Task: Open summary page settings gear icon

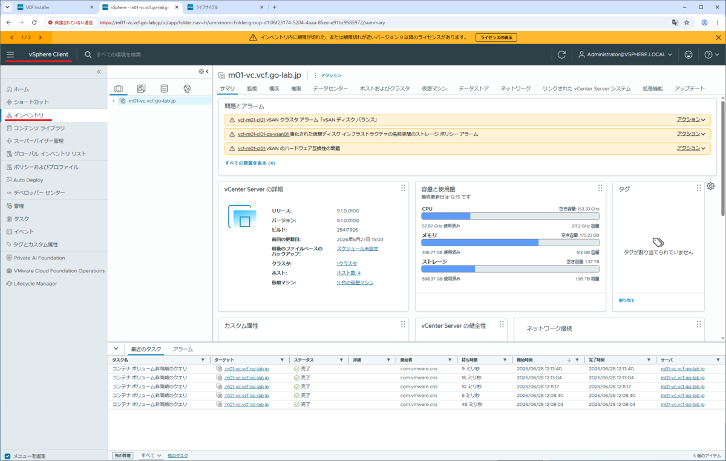Action: tap(711, 186)
